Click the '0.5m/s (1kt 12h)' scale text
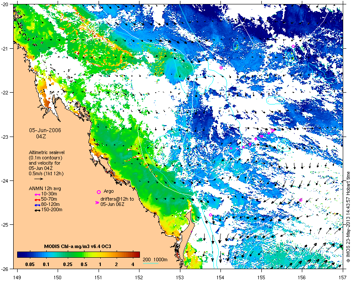 46,173
